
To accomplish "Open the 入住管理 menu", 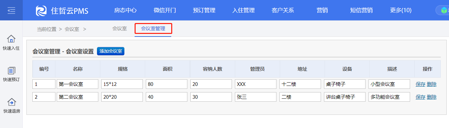I will 243,10.
